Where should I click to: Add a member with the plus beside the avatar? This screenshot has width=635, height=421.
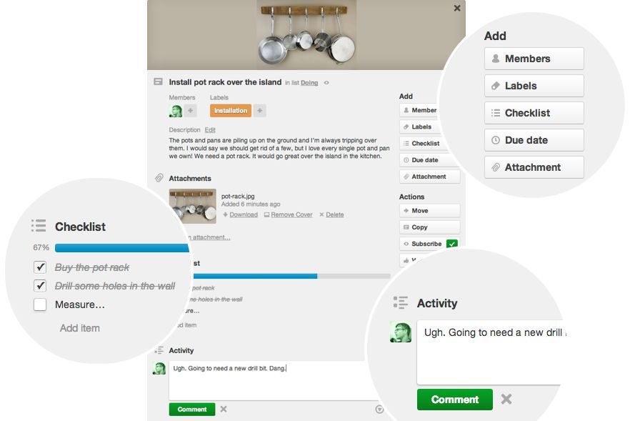coord(190,111)
